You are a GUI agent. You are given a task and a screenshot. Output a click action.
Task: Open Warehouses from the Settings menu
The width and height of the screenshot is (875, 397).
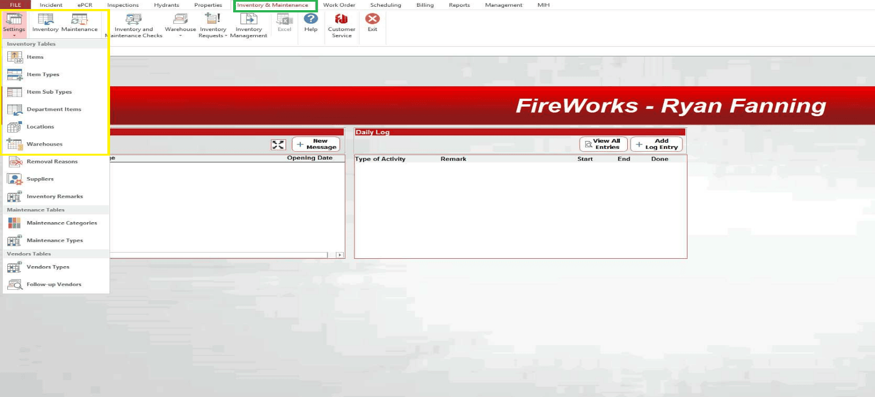click(56, 144)
